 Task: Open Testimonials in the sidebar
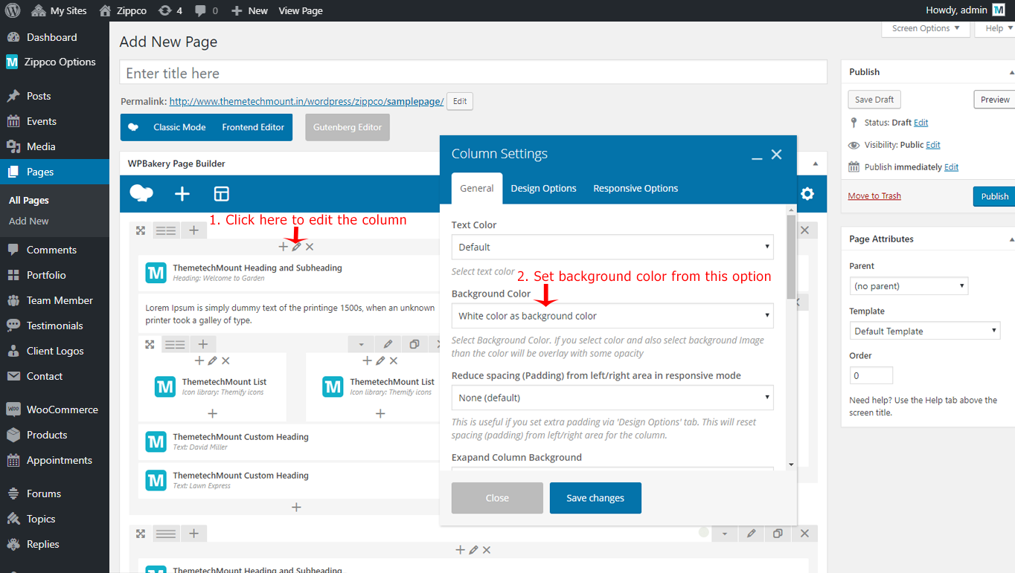(54, 326)
